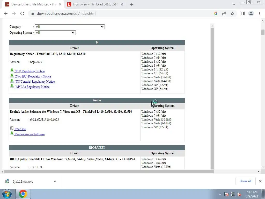Screen dimensions: 265x199
Task: Click scroll-down arrow on page scrollbar
Action: (263, 167)
